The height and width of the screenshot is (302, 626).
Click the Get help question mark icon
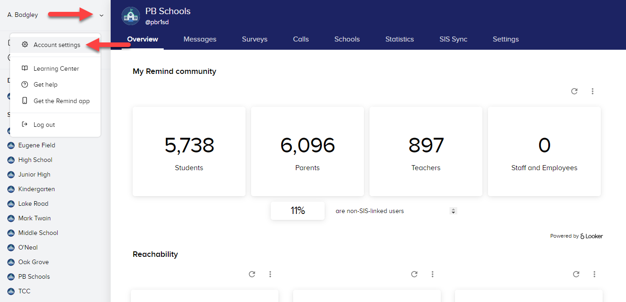25,84
